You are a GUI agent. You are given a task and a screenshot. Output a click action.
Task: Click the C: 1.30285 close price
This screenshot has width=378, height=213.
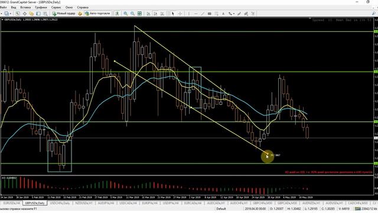[x=328, y=209]
